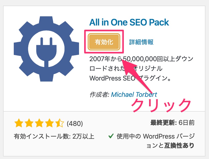The width and height of the screenshot is (209, 159).
Task: Click the 有効インストール数: 2万以上 text
Action: (x=54, y=136)
